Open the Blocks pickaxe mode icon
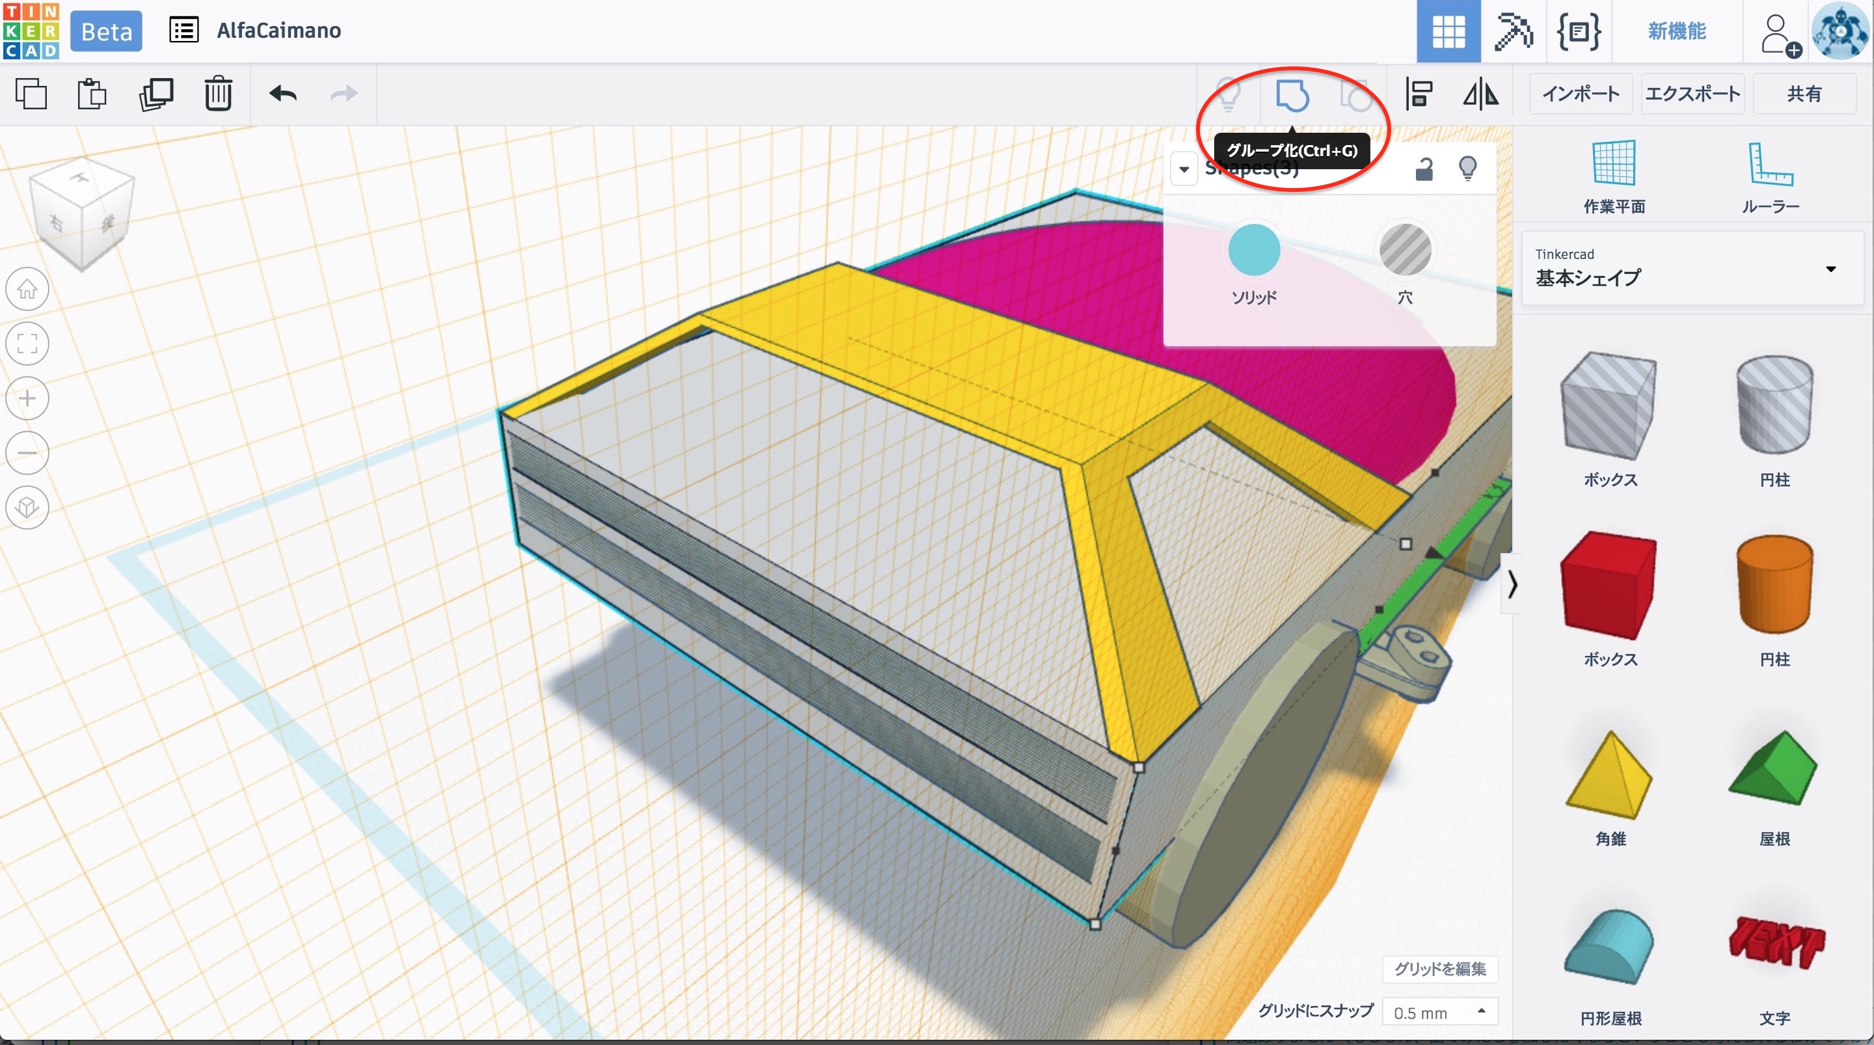This screenshot has width=1874, height=1045. pyautogui.click(x=1513, y=31)
